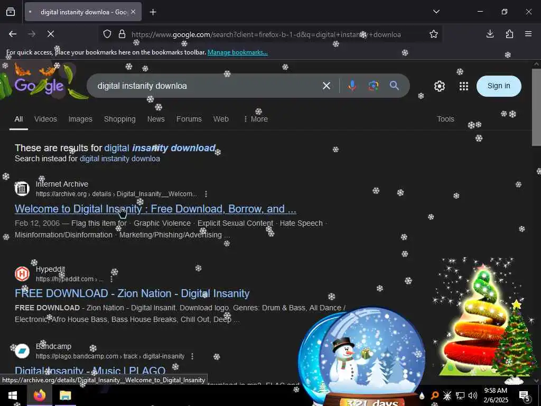
Task: Click the Hypeddit site icon
Action: (22, 273)
